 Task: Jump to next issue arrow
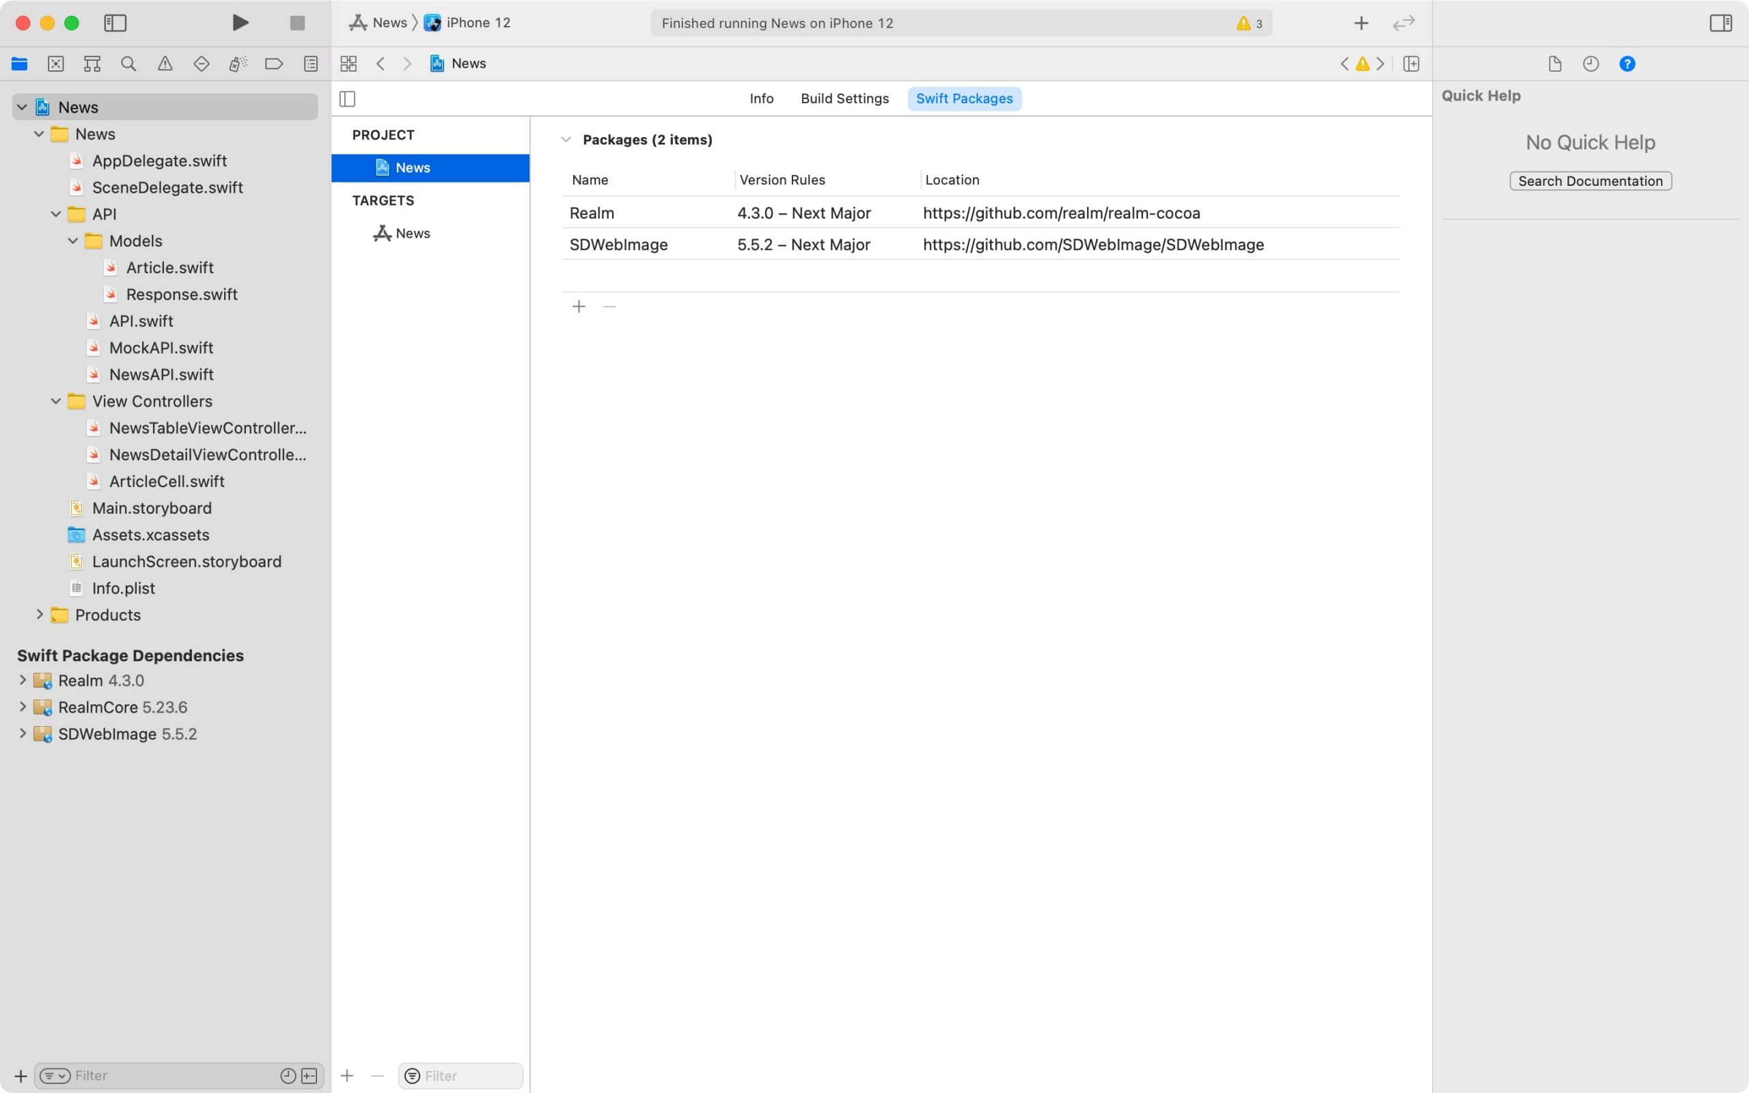point(1380,64)
